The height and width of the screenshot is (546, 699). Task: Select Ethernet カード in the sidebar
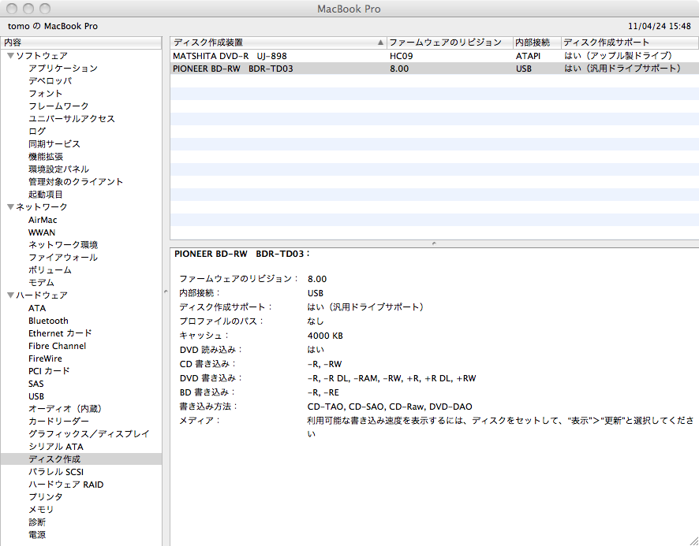pos(60,333)
